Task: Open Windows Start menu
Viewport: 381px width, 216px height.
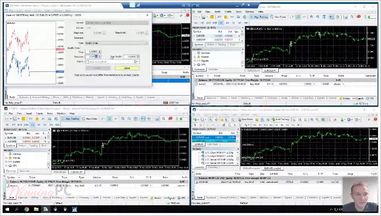Action: click(x=7, y=209)
